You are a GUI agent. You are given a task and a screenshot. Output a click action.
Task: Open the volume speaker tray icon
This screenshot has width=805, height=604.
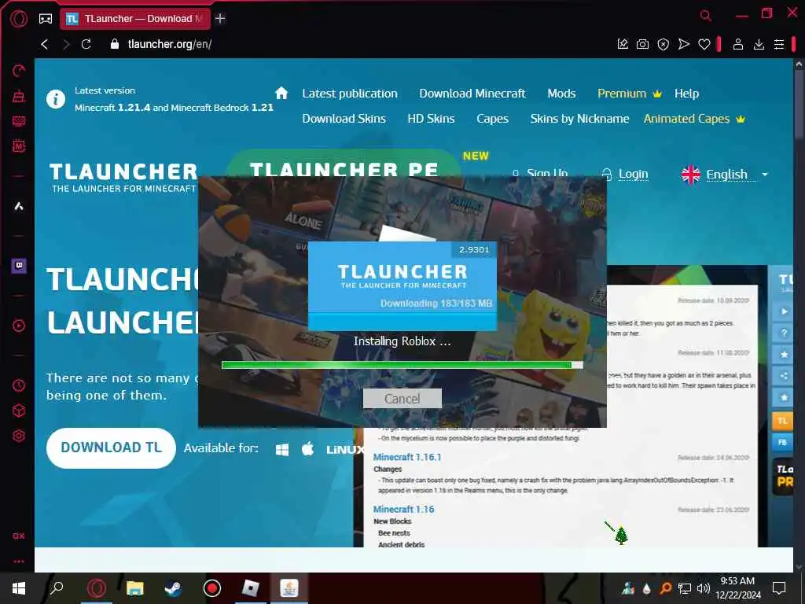click(704, 588)
